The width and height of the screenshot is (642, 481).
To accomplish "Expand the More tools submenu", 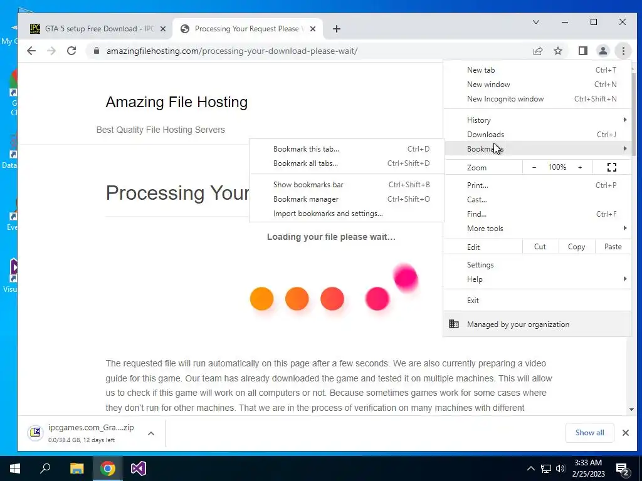I will (537, 228).
